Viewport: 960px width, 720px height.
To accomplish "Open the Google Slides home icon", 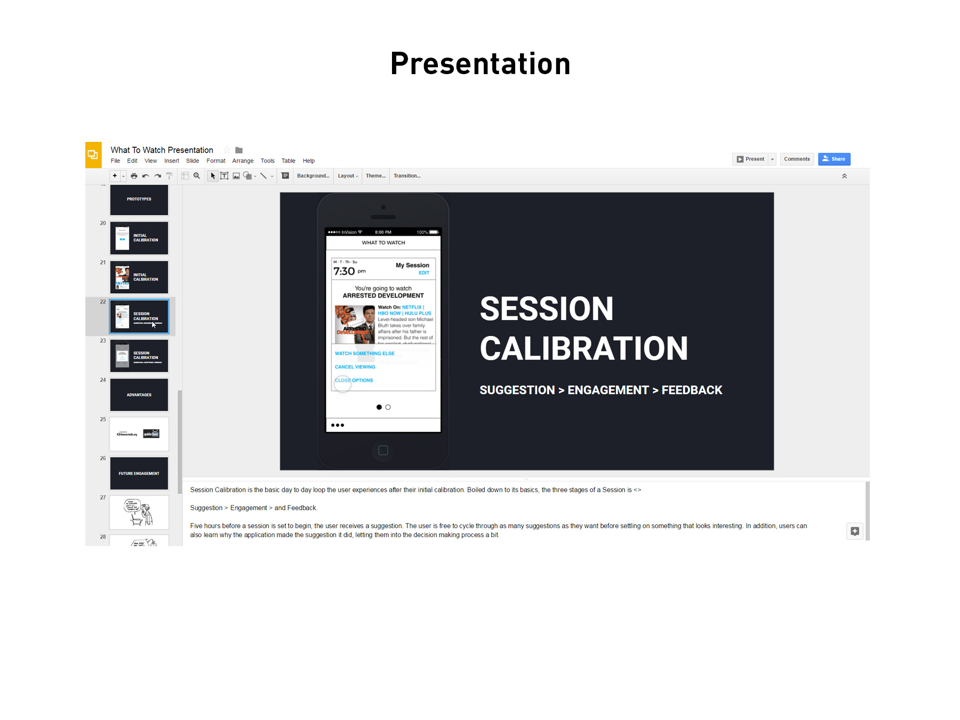I will click(x=93, y=155).
